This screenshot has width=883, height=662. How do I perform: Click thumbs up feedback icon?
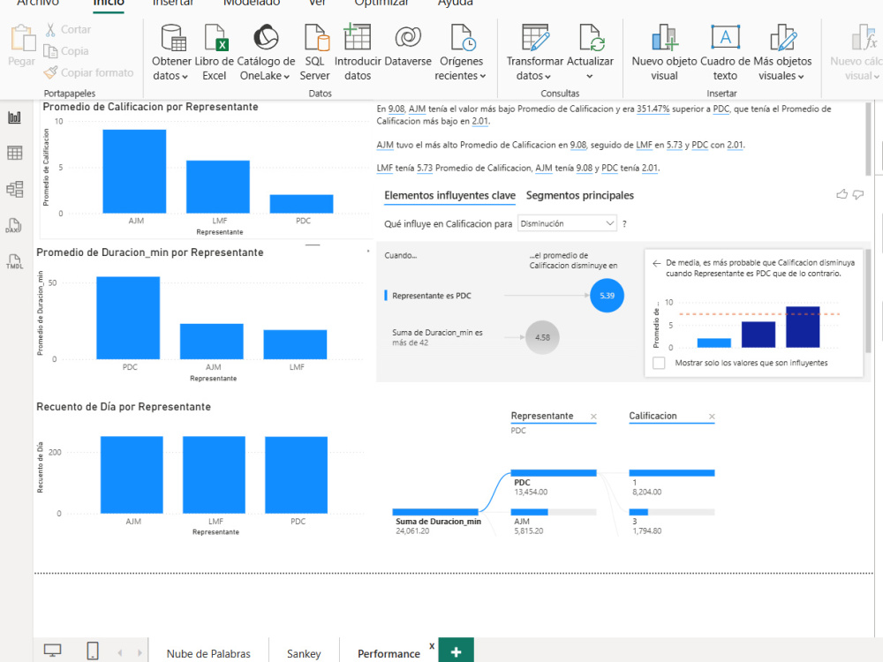(x=841, y=194)
